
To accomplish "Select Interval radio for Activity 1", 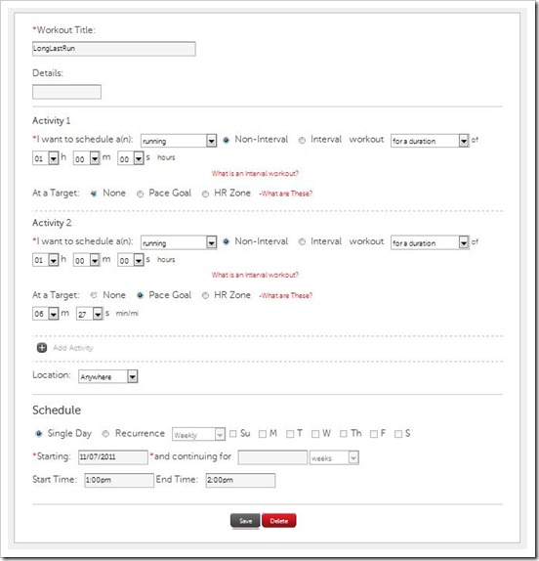I will [302, 141].
